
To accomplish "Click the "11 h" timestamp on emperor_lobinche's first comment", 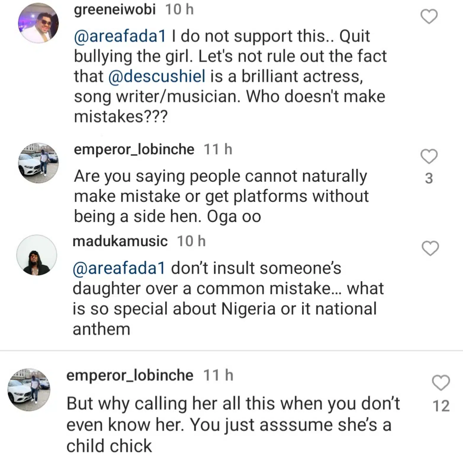I will (218, 149).
